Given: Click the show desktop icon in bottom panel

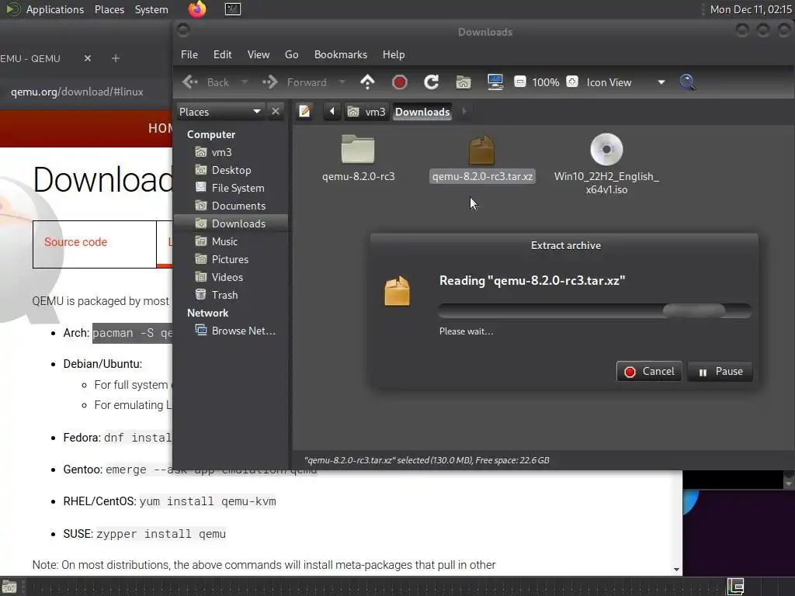Looking at the screenshot, I should 9,587.
